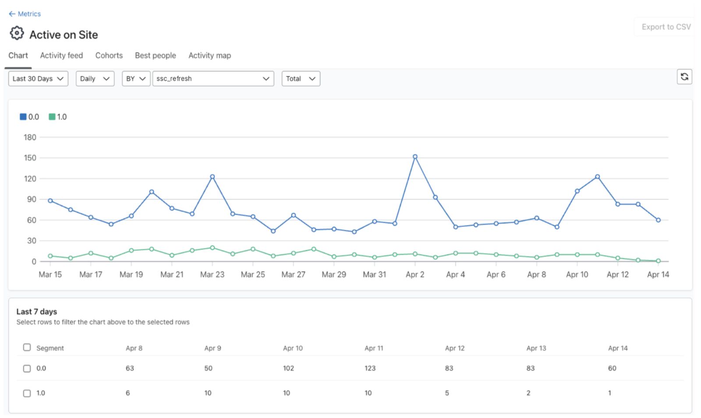Click the gear icon beside Active on Site
This screenshot has height=418, width=701.
tap(17, 33)
